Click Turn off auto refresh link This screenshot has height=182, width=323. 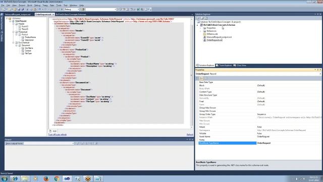58,134
